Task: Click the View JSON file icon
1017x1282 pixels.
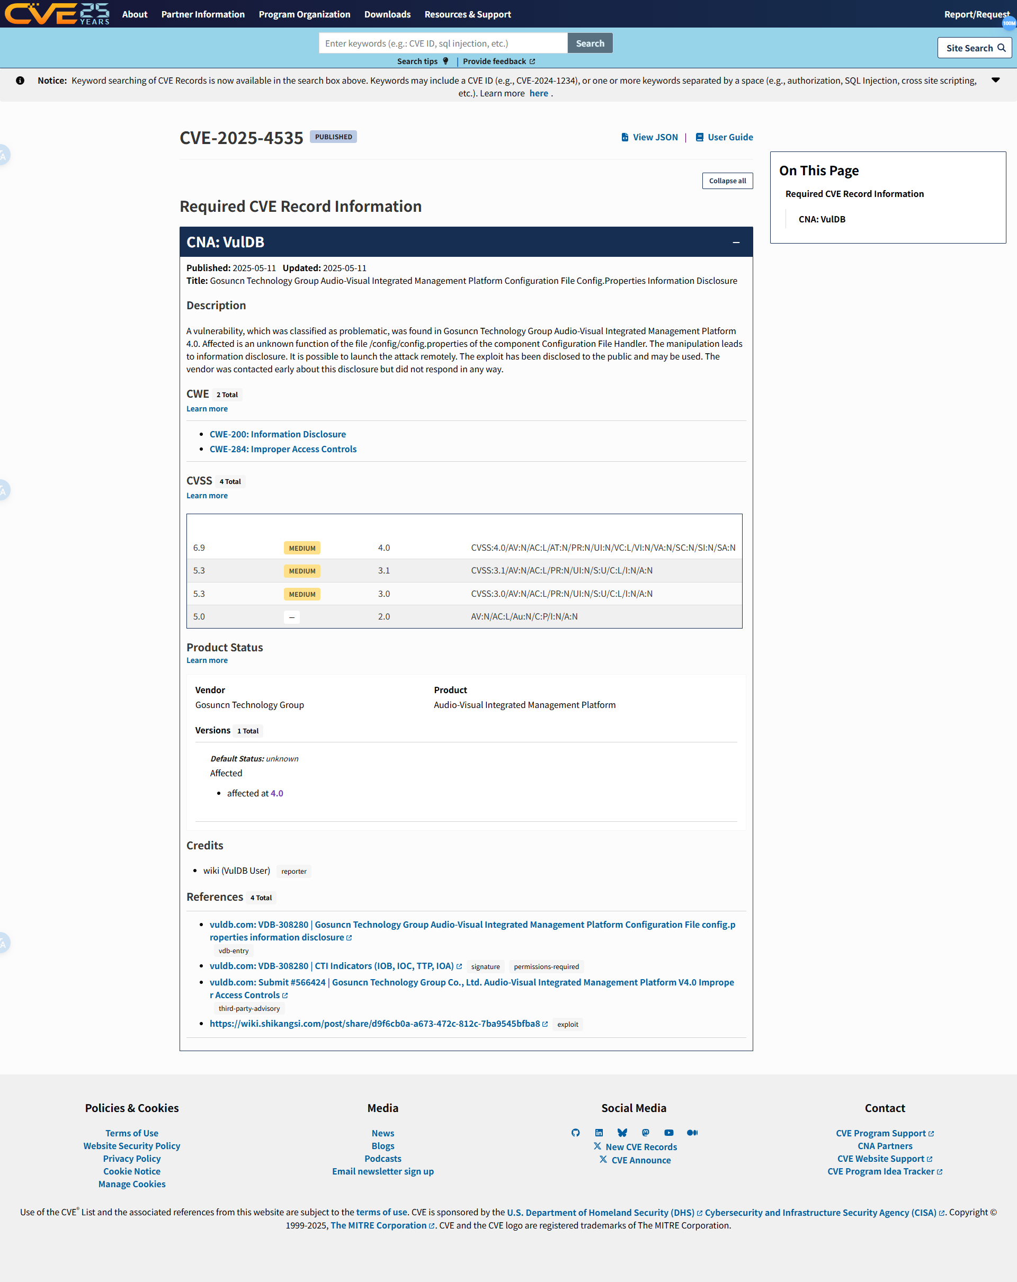Action: tap(625, 137)
